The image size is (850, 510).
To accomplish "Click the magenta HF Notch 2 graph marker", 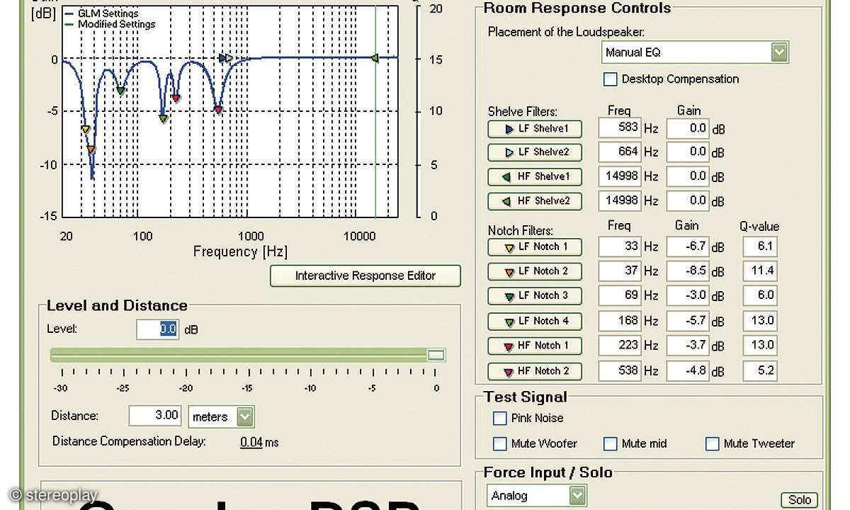I will coord(218,110).
